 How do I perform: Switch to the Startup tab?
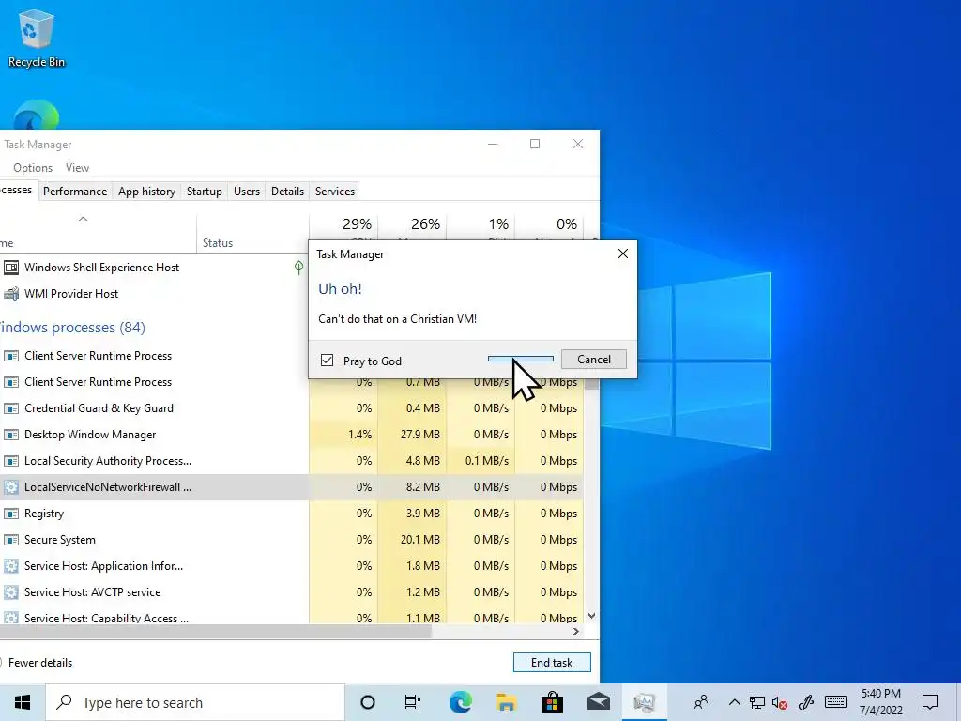click(204, 192)
